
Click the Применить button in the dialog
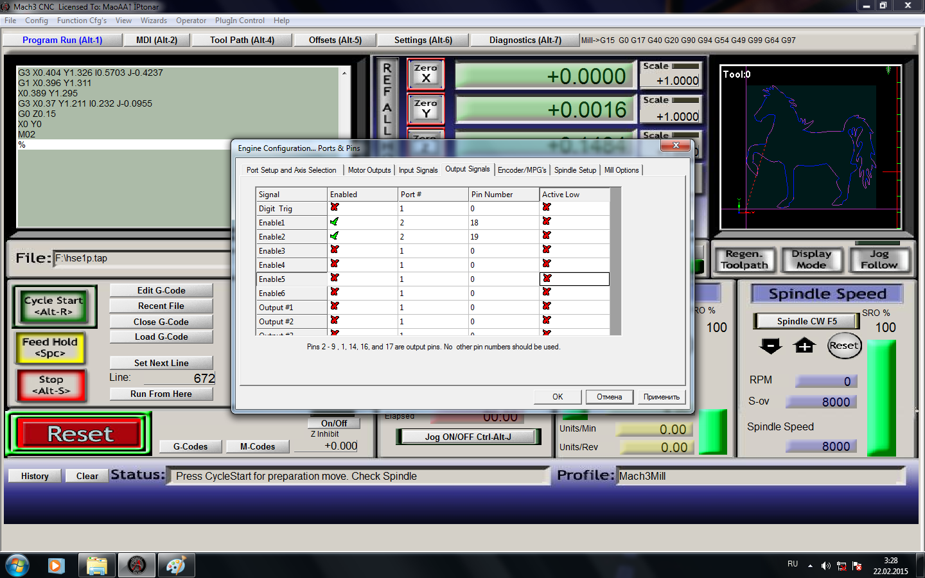pos(661,397)
